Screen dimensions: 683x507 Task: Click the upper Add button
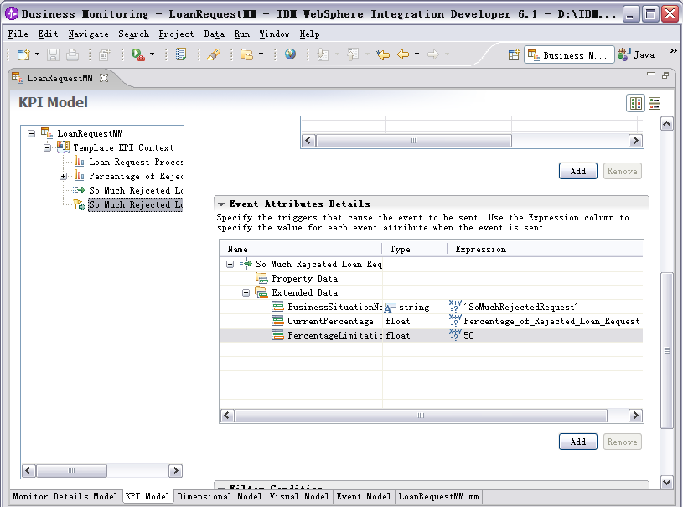(x=578, y=171)
